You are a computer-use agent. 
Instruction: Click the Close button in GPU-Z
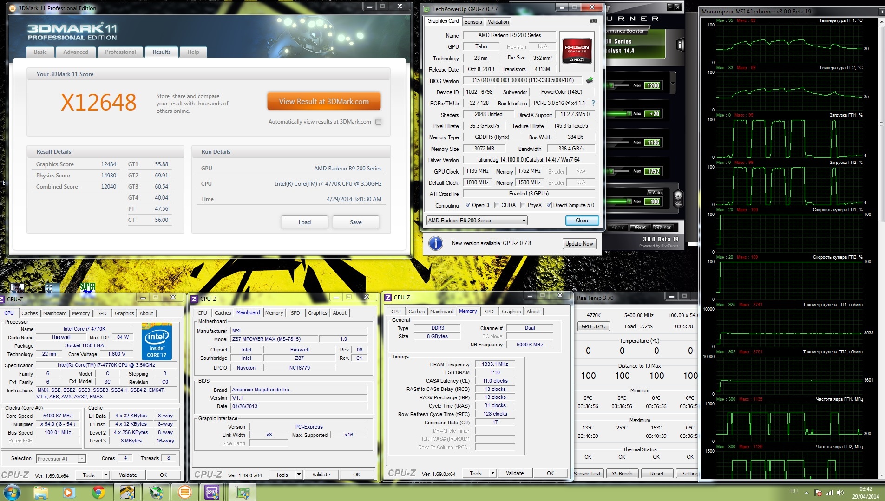(x=582, y=221)
